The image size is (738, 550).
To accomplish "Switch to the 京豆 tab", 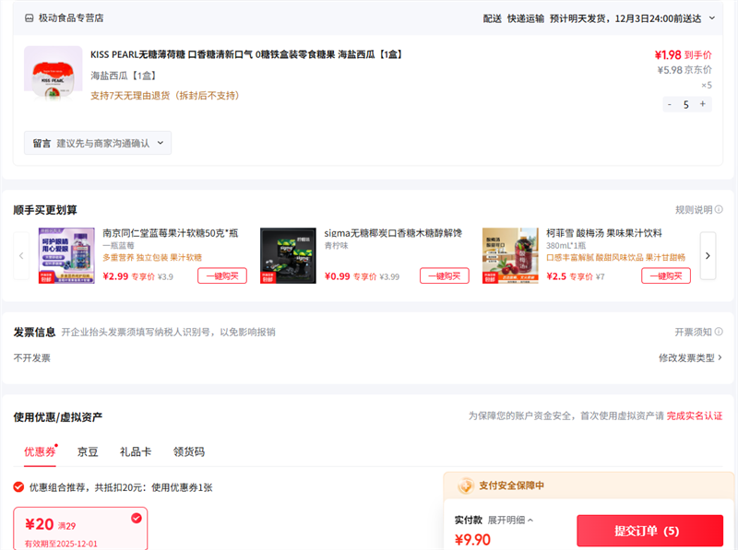I will pyautogui.click(x=89, y=451).
